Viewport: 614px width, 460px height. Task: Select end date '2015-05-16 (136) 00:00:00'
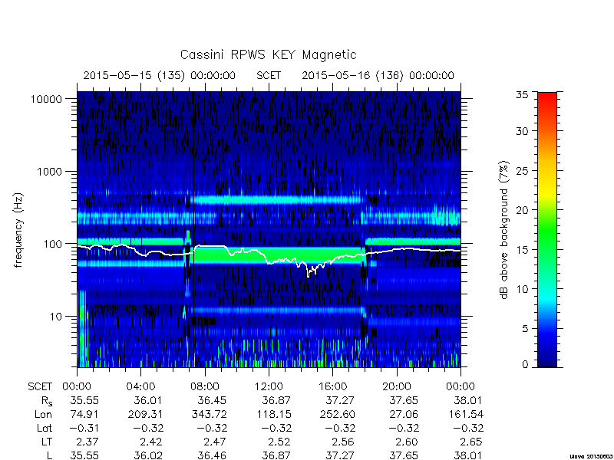pyautogui.click(x=378, y=75)
